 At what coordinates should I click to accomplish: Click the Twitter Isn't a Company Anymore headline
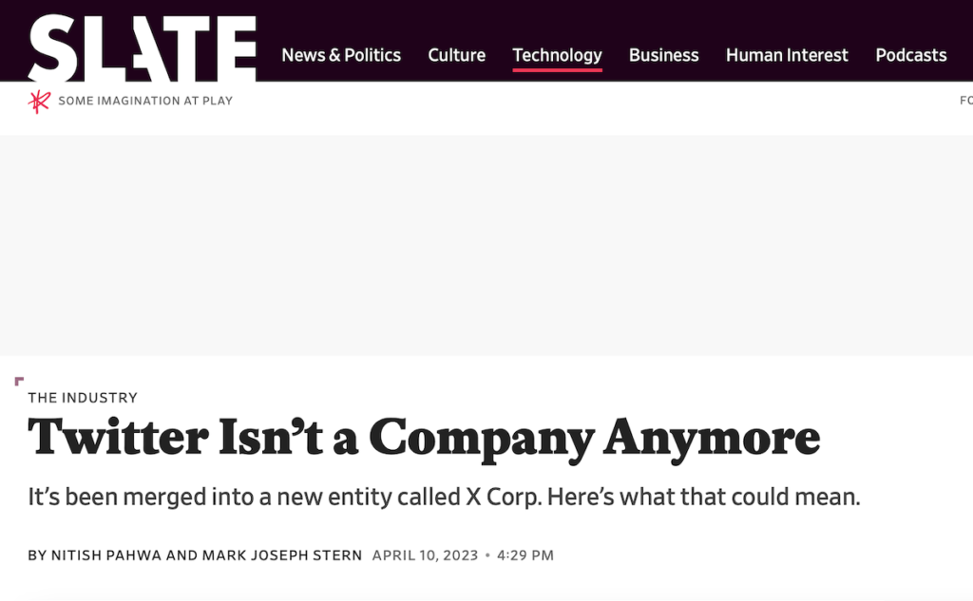(425, 439)
